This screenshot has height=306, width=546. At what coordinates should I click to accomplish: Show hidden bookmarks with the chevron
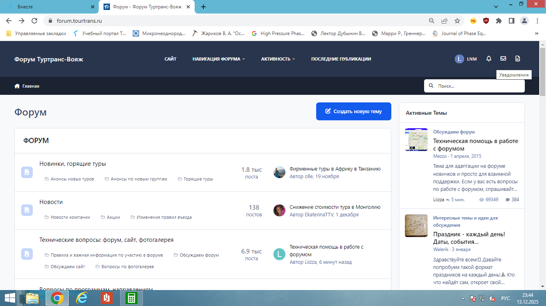coord(536,34)
